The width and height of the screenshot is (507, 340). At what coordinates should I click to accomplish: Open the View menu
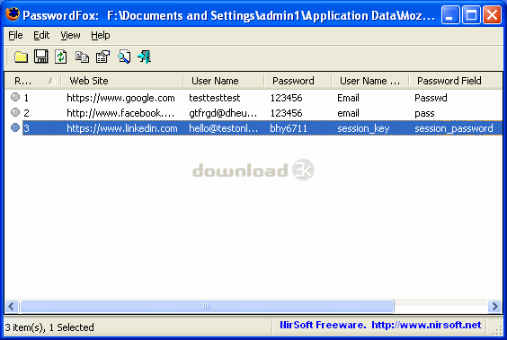pos(70,35)
